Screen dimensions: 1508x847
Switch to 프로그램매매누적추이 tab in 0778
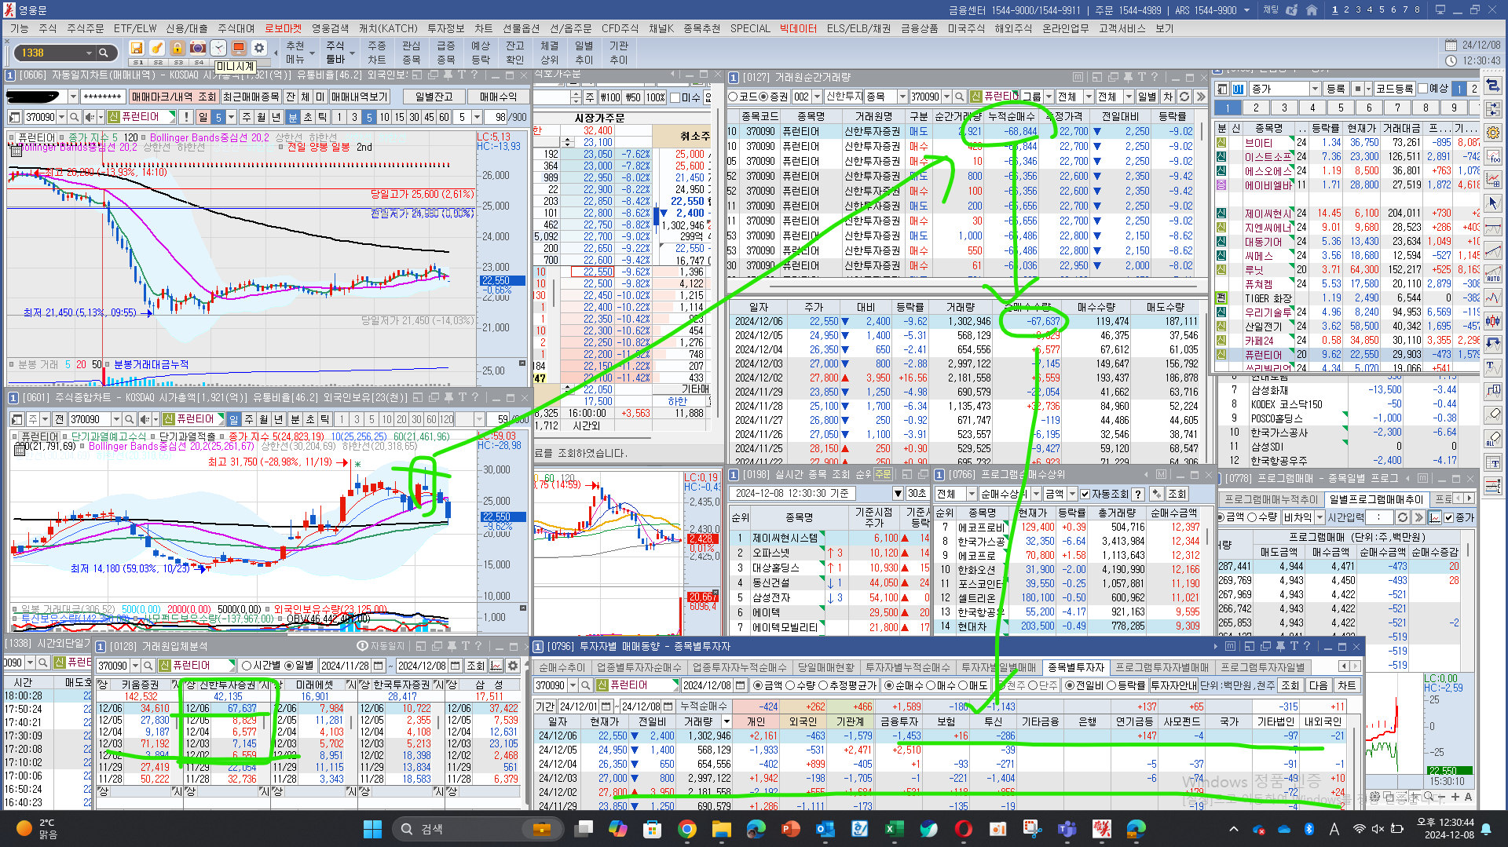click(1271, 499)
